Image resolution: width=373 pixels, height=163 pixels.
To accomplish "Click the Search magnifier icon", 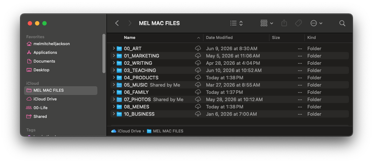I will [x=342, y=23].
